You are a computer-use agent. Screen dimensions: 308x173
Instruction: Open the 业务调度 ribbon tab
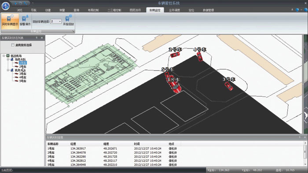pyautogui.click(x=174, y=10)
